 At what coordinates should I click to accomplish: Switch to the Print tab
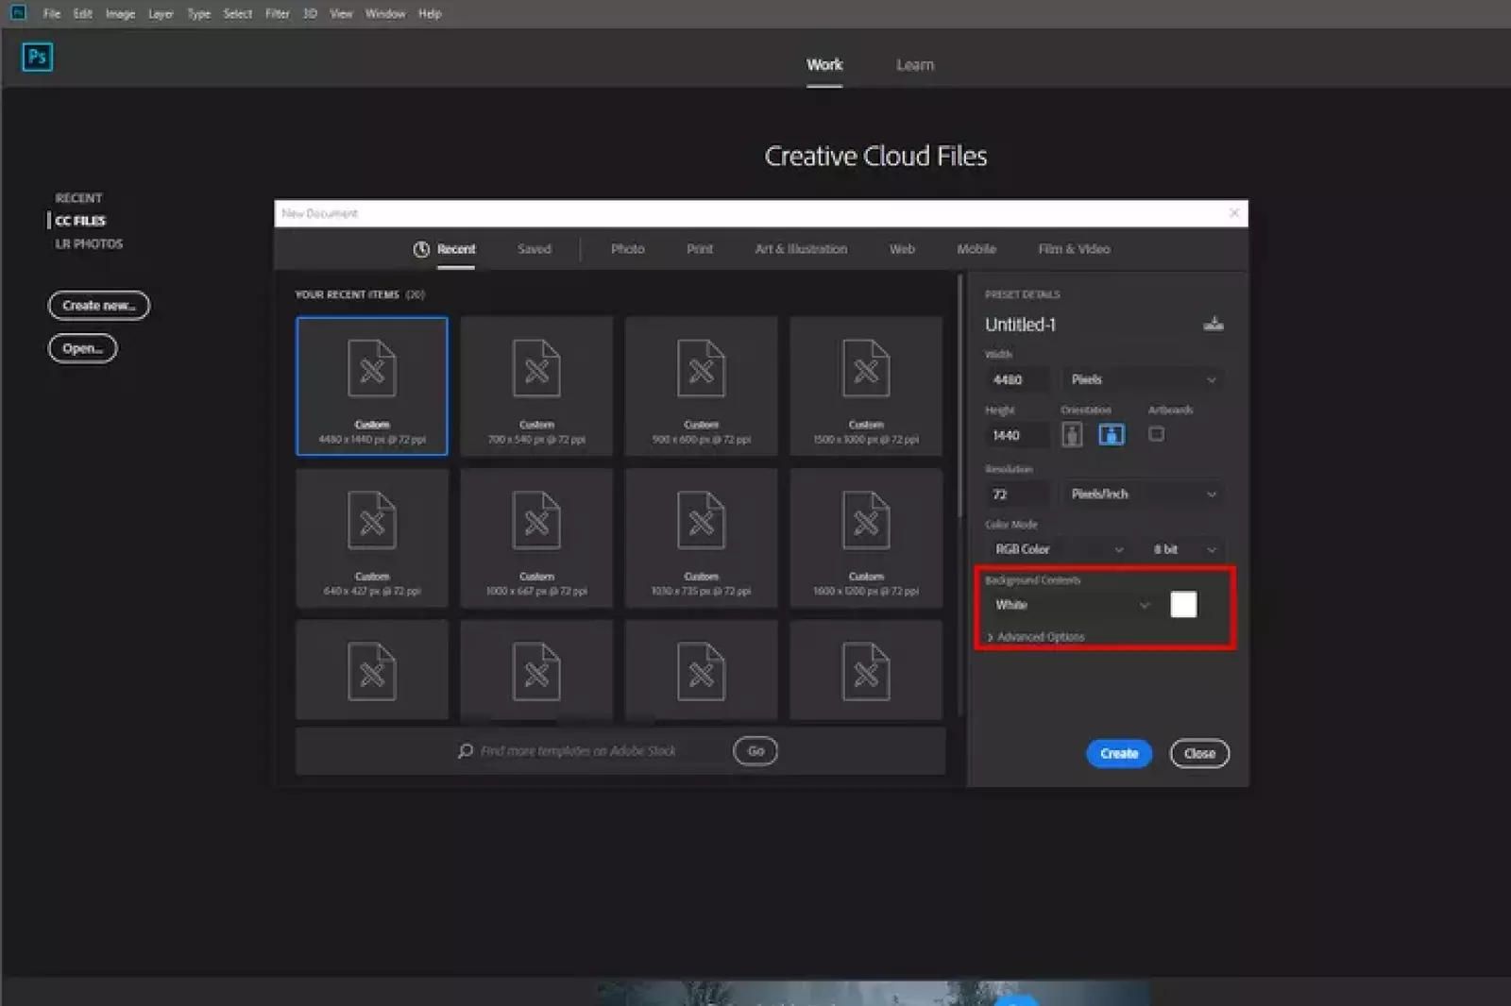click(x=699, y=248)
